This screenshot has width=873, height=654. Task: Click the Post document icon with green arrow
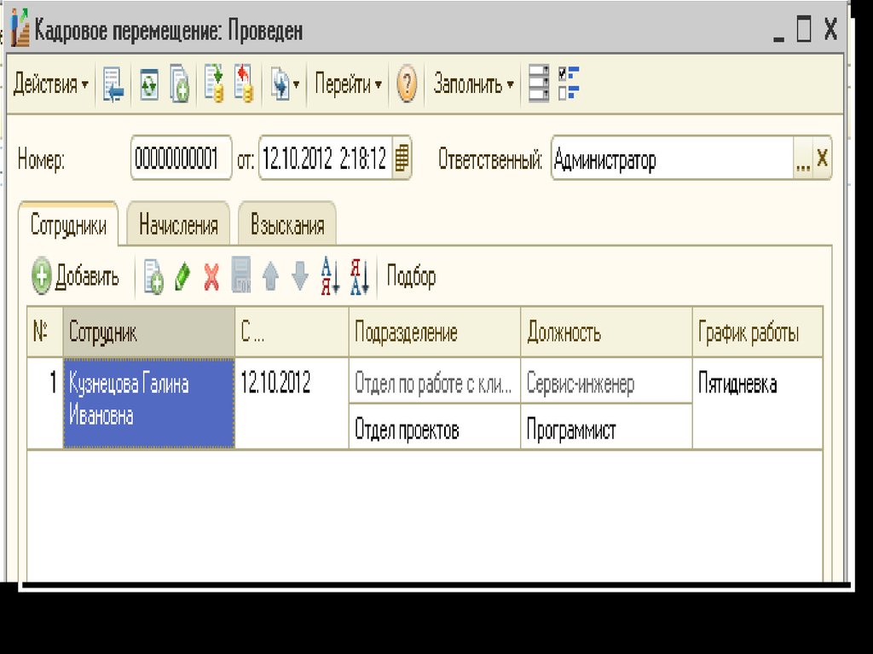214,85
